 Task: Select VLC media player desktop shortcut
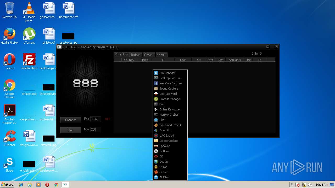(29, 12)
